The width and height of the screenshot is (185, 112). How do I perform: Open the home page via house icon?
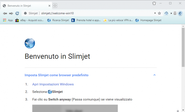point(166,13)
